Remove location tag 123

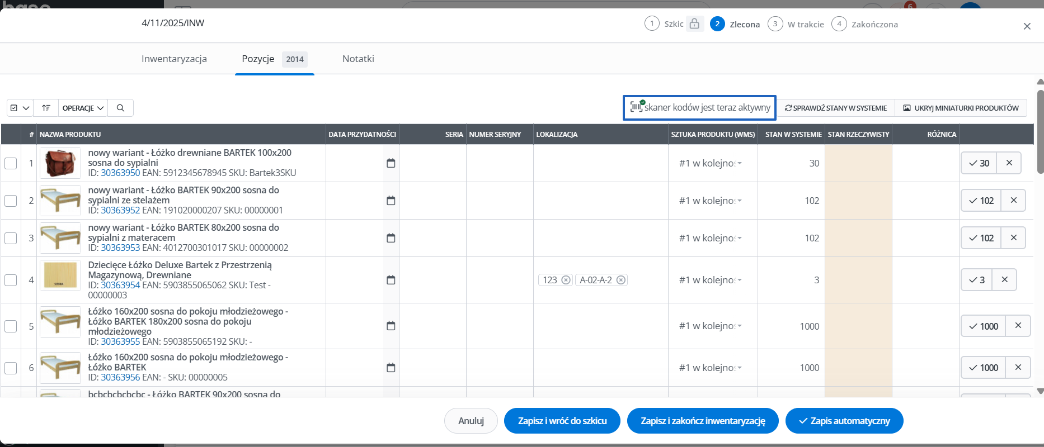[x=566, y=280]
